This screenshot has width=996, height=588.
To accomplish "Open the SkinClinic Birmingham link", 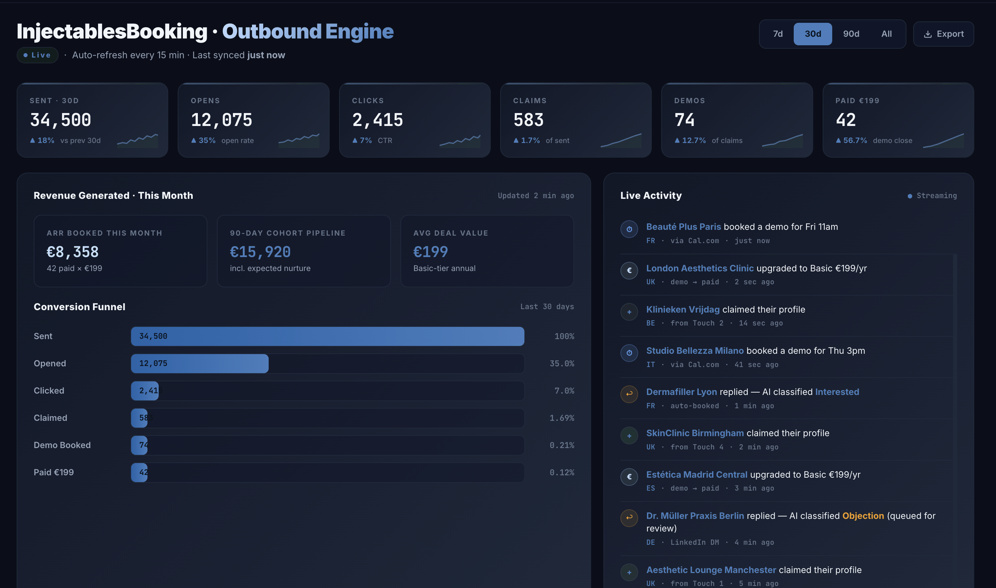I will pos(695,433).
